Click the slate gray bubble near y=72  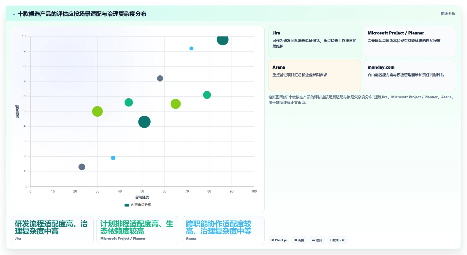point(160,78)
